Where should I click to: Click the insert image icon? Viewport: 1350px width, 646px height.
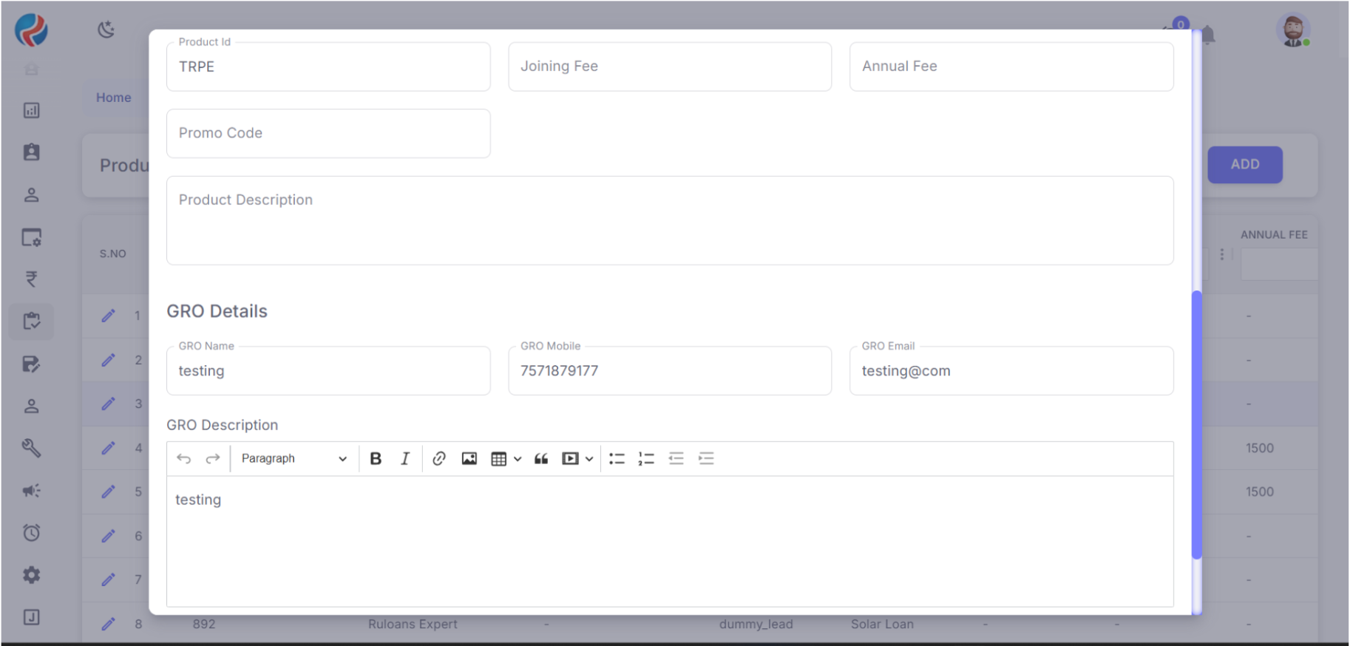coord(469,459)
